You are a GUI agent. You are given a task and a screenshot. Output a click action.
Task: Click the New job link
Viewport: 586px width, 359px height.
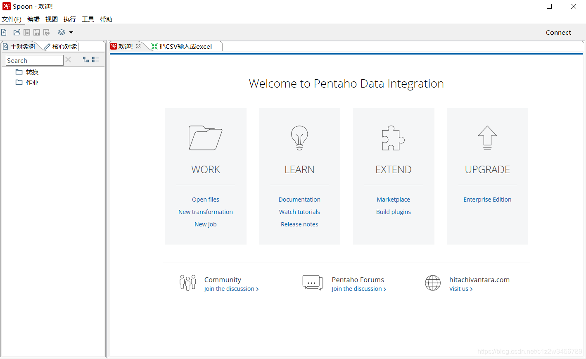coord(206,224)
